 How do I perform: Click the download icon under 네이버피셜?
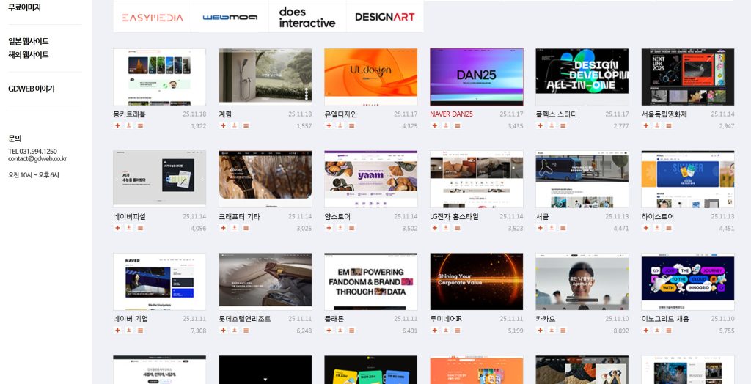(128, 228)
